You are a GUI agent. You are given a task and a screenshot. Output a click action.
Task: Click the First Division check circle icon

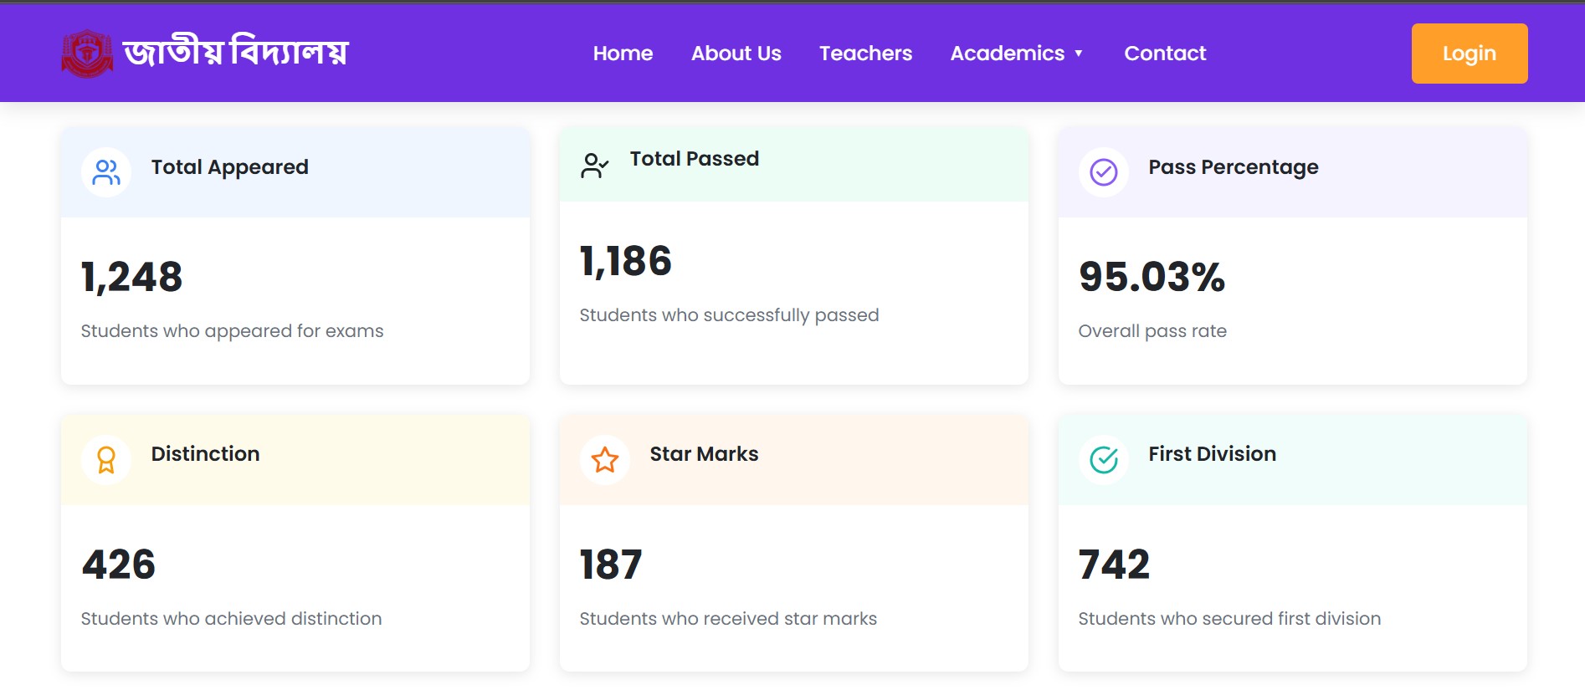pyautogui.click(x=1104, y=459)
